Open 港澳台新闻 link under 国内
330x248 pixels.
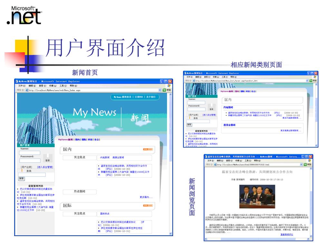tap(118, 158)
